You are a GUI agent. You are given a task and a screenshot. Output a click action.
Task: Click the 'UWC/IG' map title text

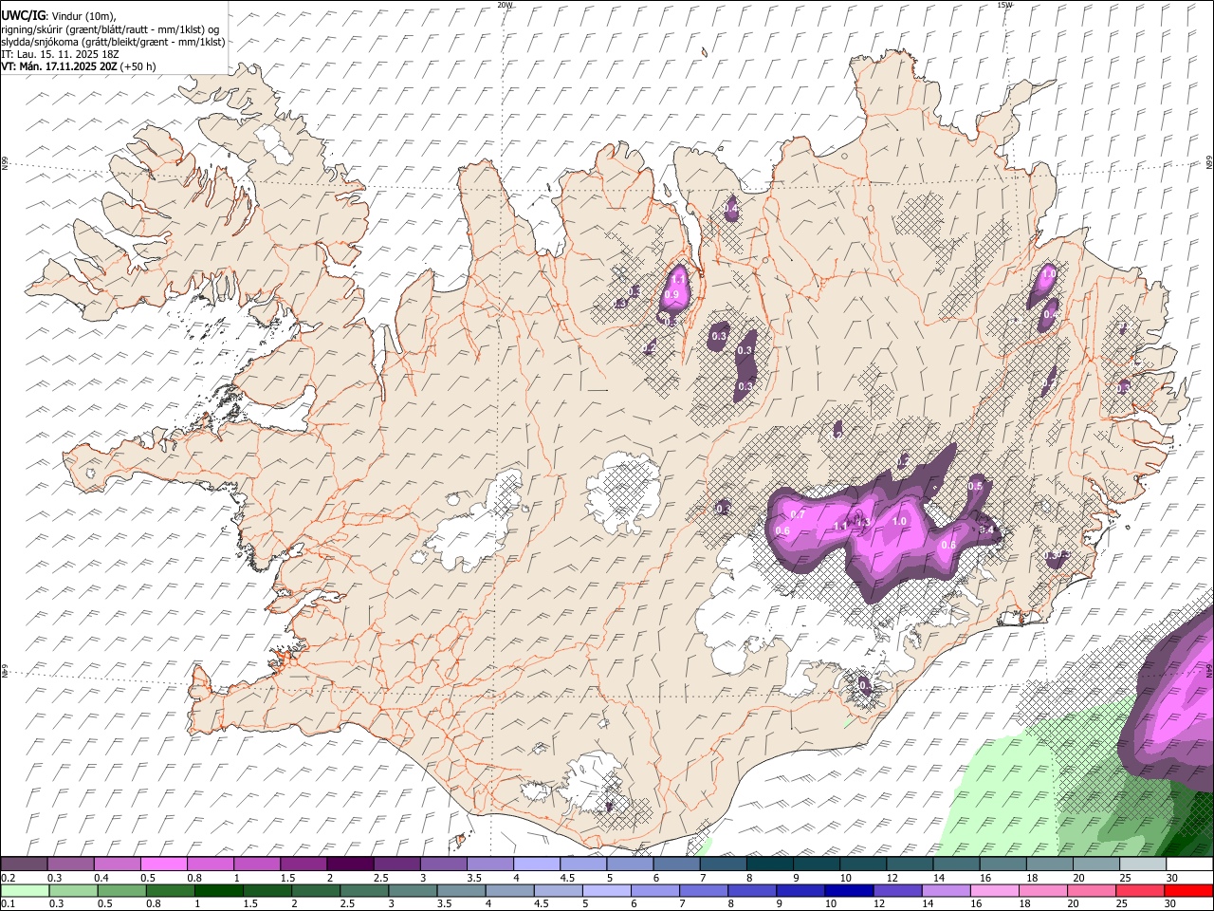tap(23, 15)
